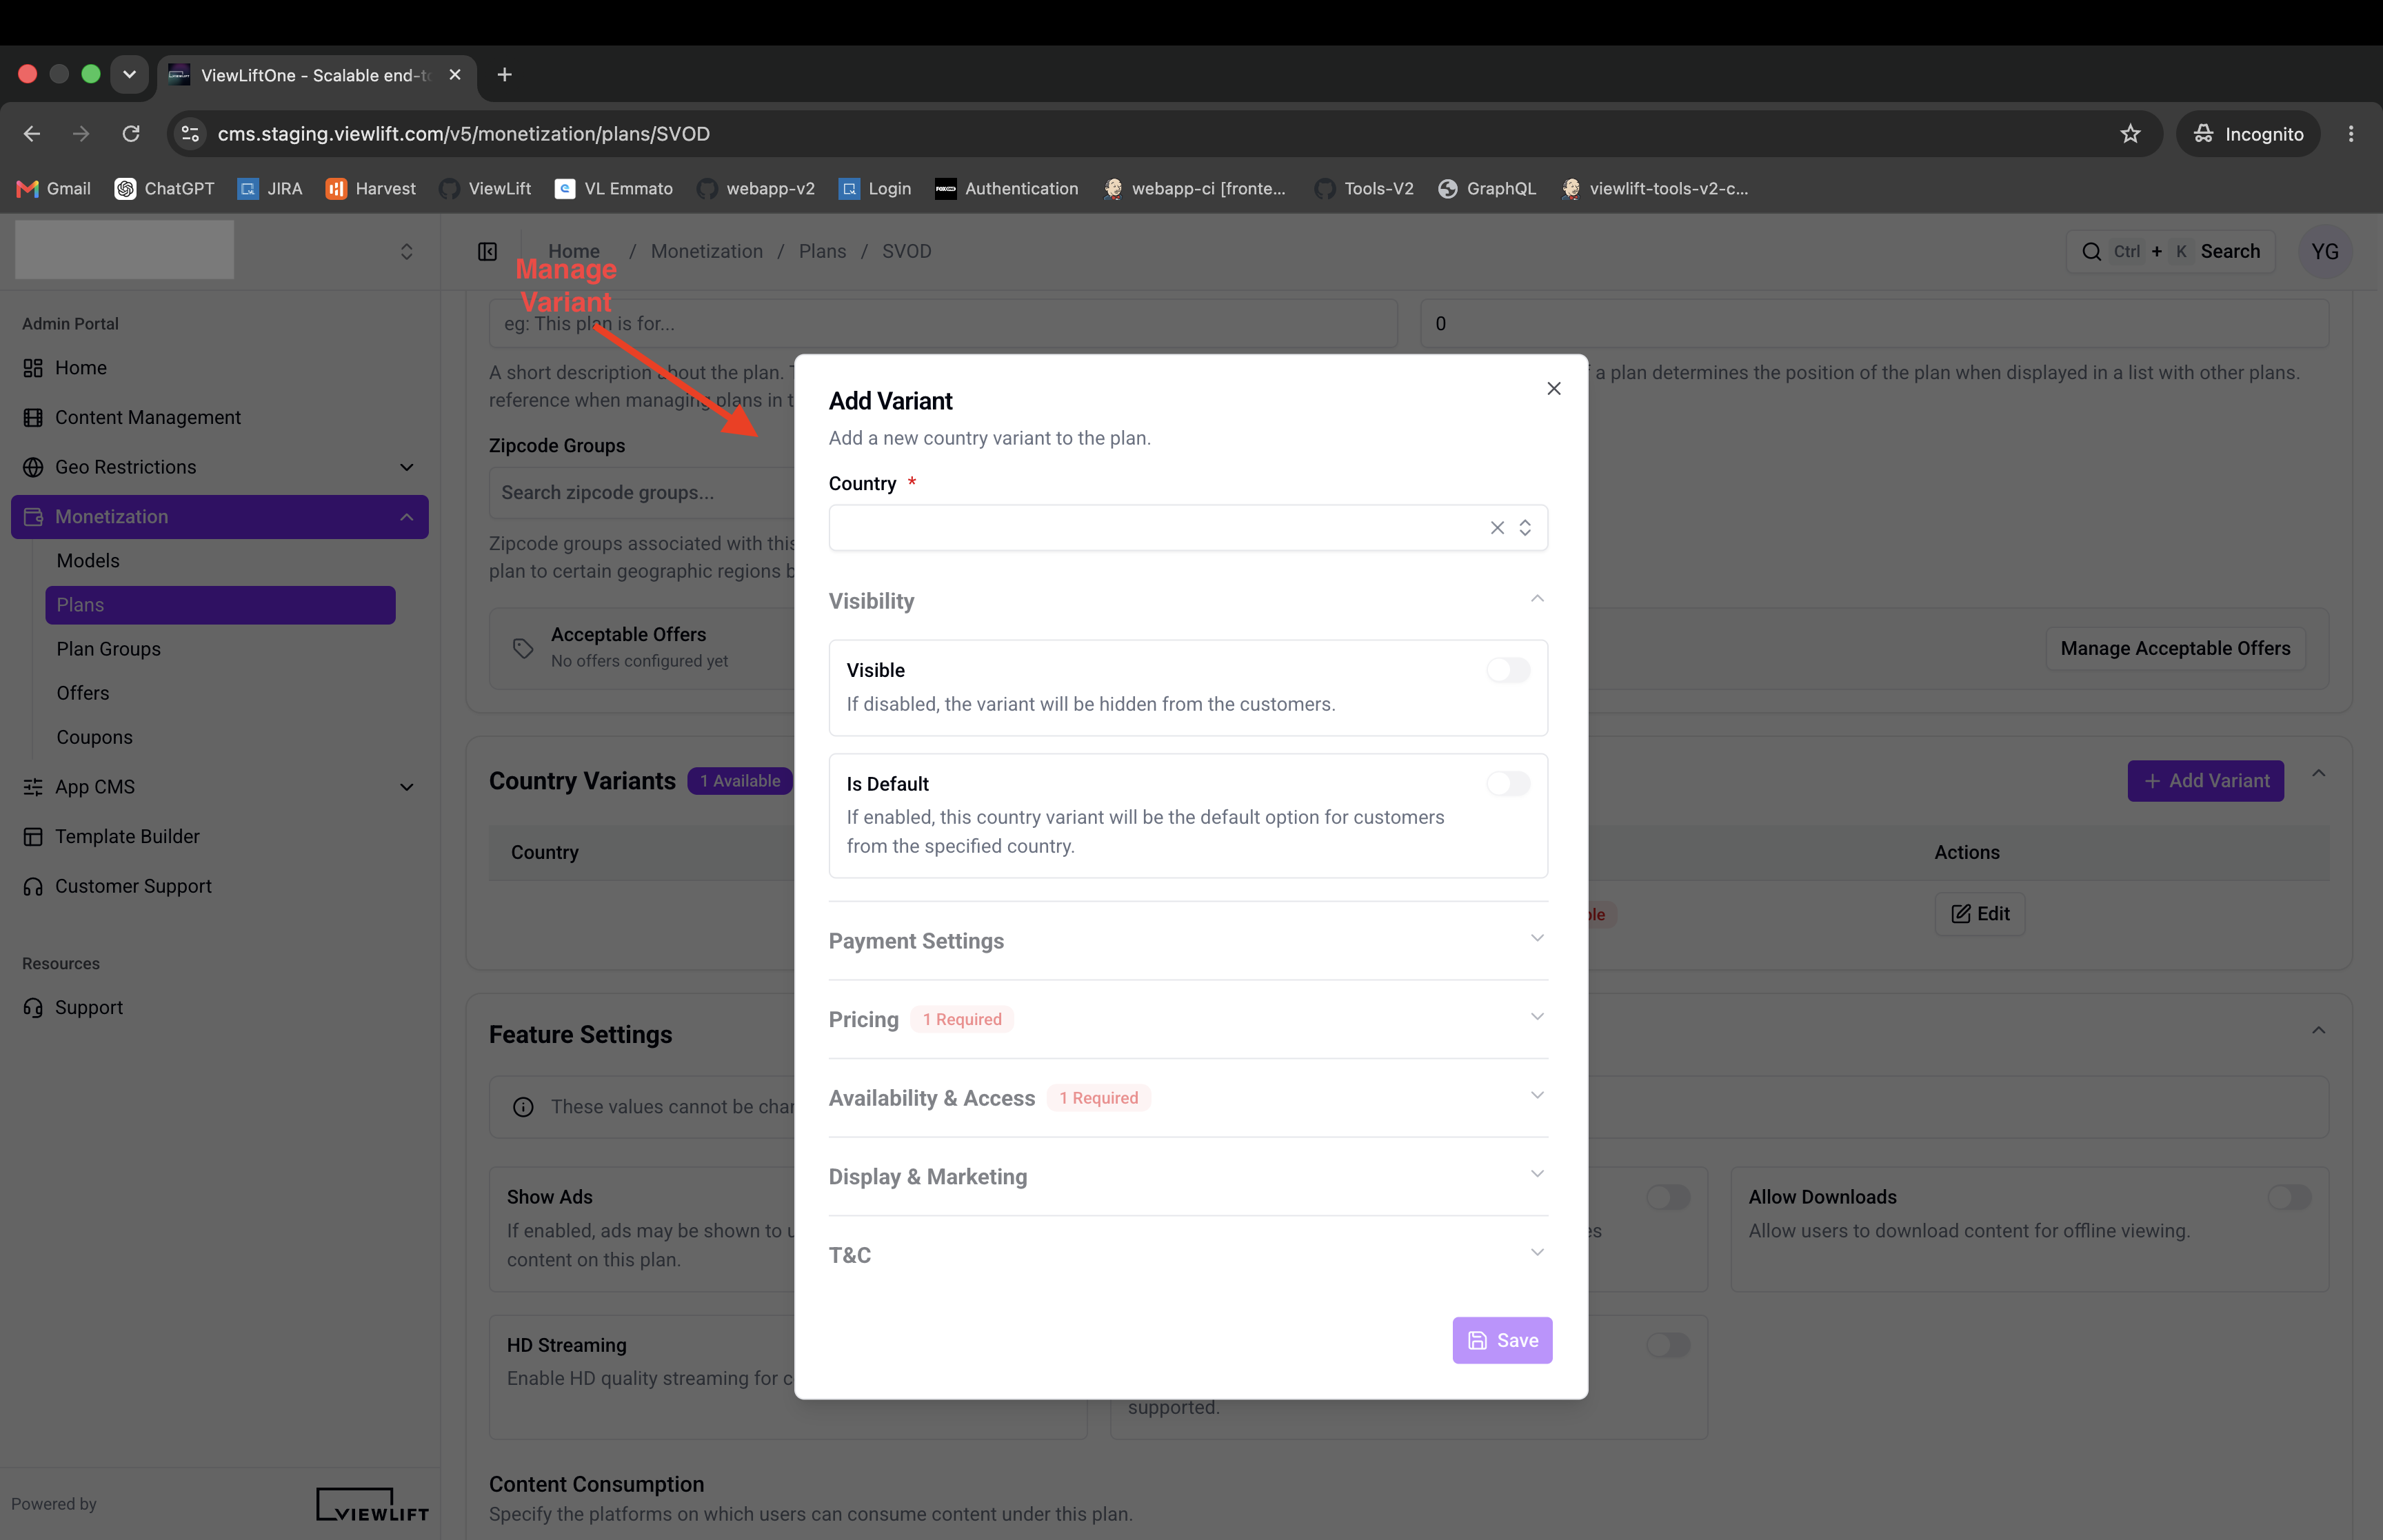The width and height of the screenshot is (2383, 1540).
Task: Open the webapp-ci [fronte... bookmark
Action: point(1195,189)
